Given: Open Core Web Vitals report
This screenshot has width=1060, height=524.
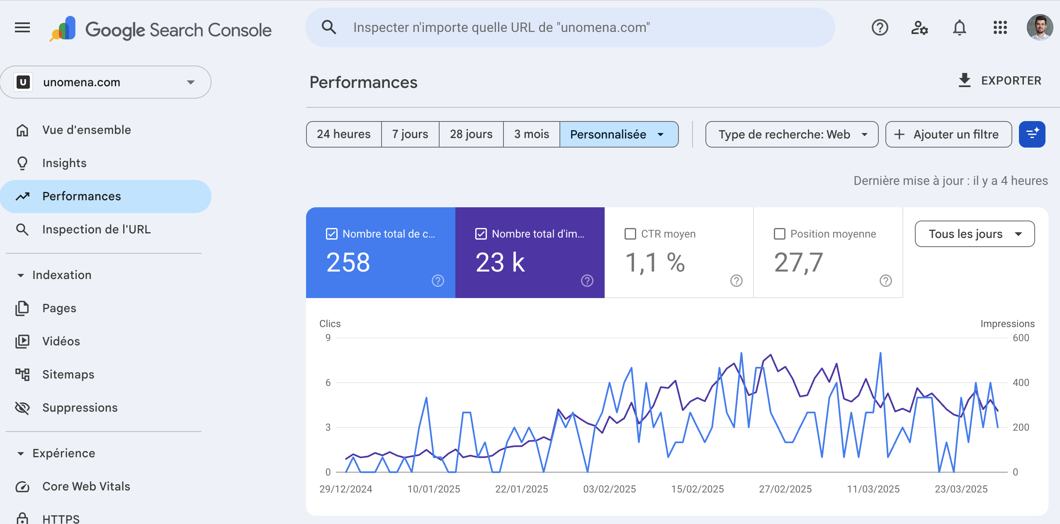Looking at the screenshot, I should coord(86,486).
